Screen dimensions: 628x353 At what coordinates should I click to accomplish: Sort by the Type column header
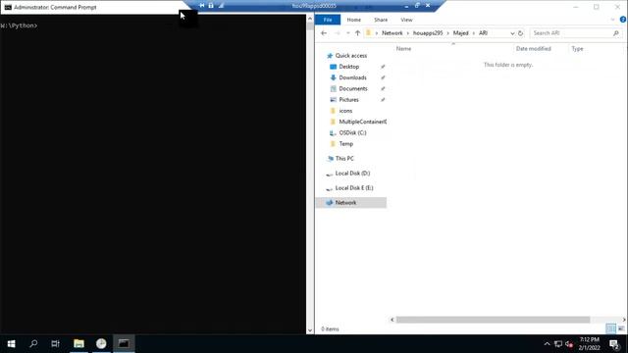click(x=577, y=48)
